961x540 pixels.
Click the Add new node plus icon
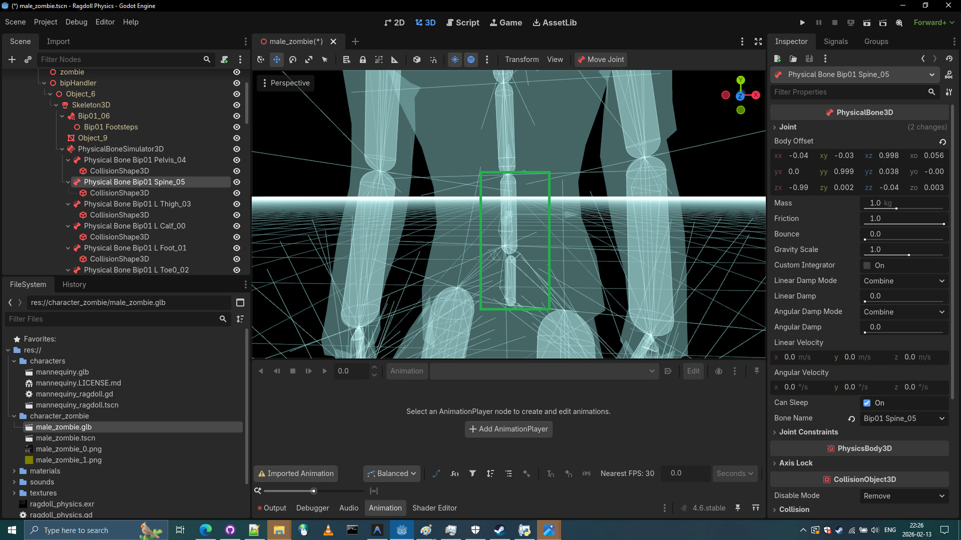12,59
